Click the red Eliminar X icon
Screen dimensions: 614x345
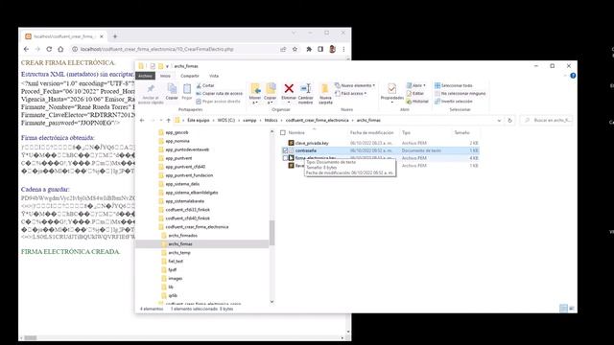coord(289,88)
